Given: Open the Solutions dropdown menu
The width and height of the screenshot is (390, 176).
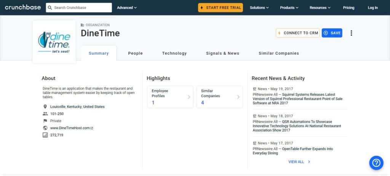Looking at the screenshot, I should [259, 8].
